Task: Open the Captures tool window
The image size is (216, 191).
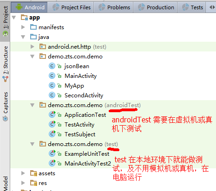Action: point(5,106)
